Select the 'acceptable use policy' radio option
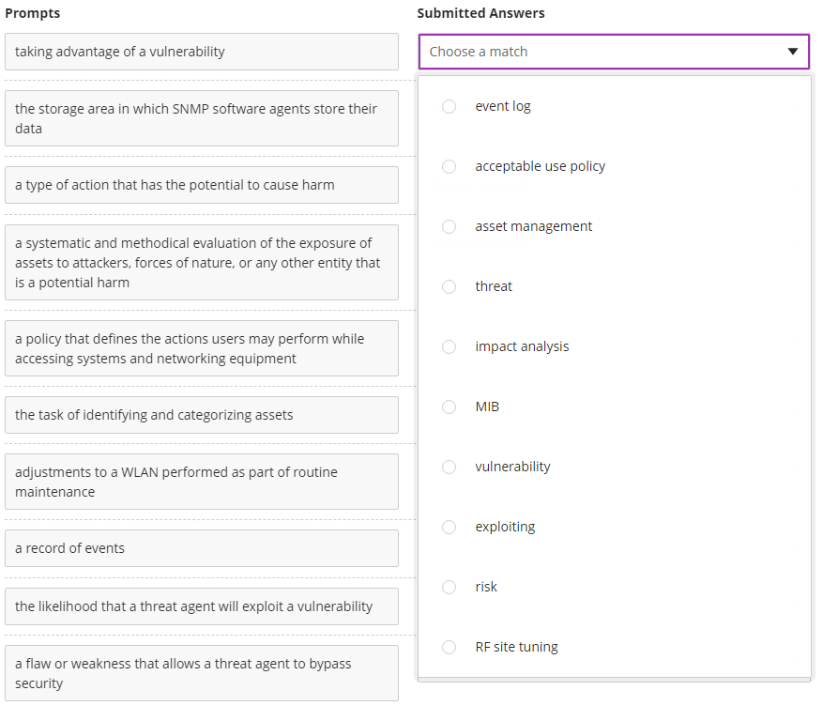823x721 pixels. 450,167
